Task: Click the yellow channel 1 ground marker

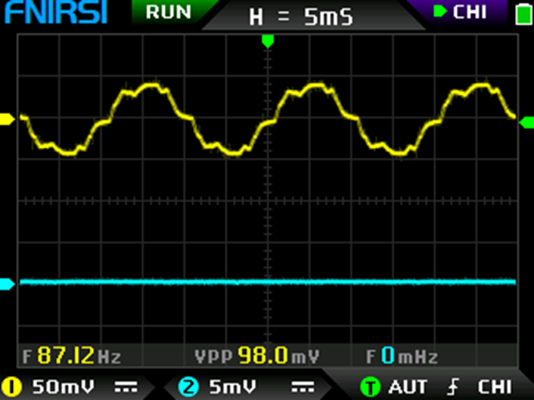Action: (7, 118)
